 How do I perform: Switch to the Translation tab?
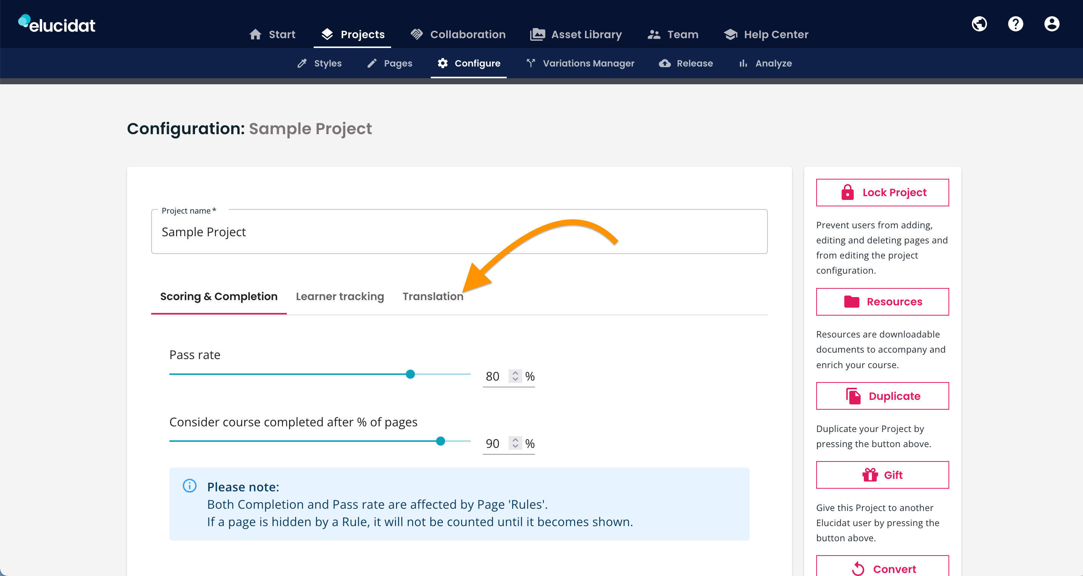433,296
